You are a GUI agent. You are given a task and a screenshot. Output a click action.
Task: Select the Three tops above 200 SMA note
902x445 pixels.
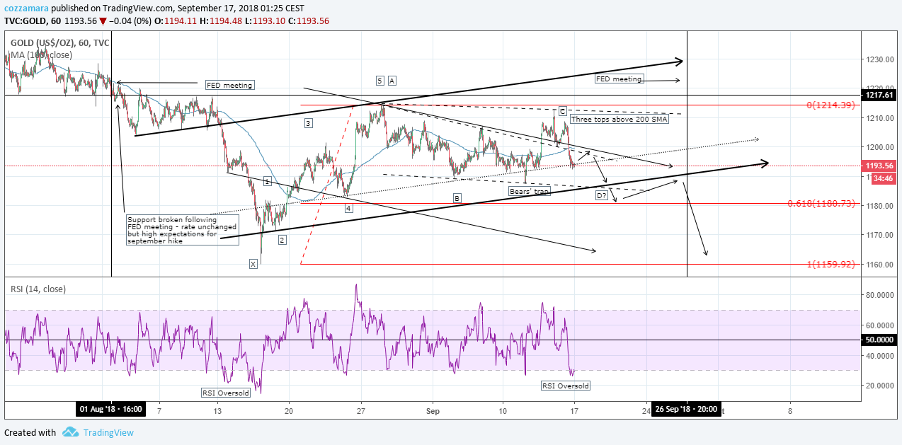(x=619, y=119)
